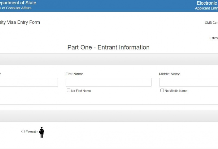The width and height of the screenshot is (218, 149).
Task: Click the Part One - Entrant Information heading
Action: 108,47
